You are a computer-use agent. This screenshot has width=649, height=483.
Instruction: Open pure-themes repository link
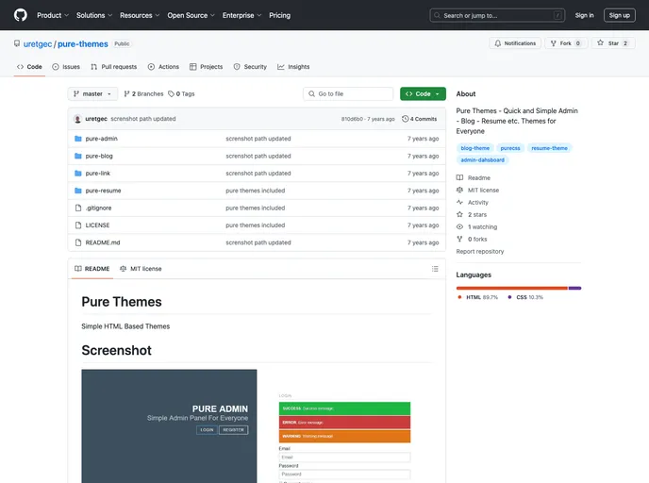tap(83, 44)
